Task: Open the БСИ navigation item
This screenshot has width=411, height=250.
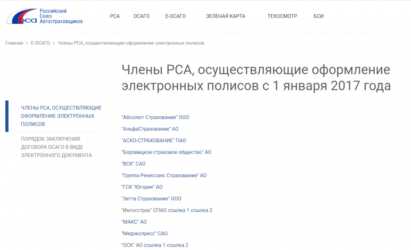Action: tap(318, 16)
